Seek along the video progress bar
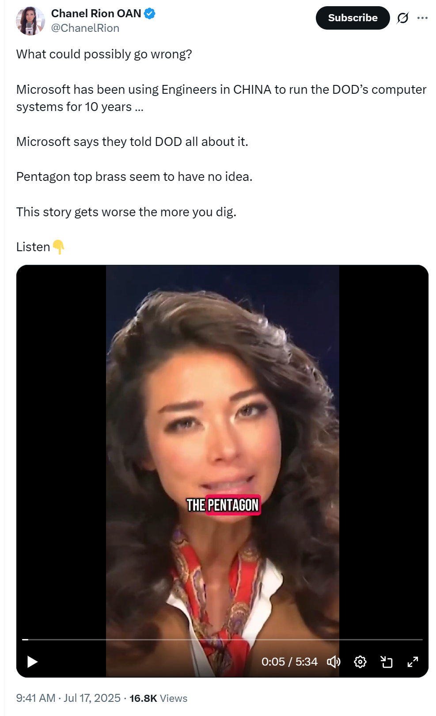 pyautogui.click(x=222, y=639)
